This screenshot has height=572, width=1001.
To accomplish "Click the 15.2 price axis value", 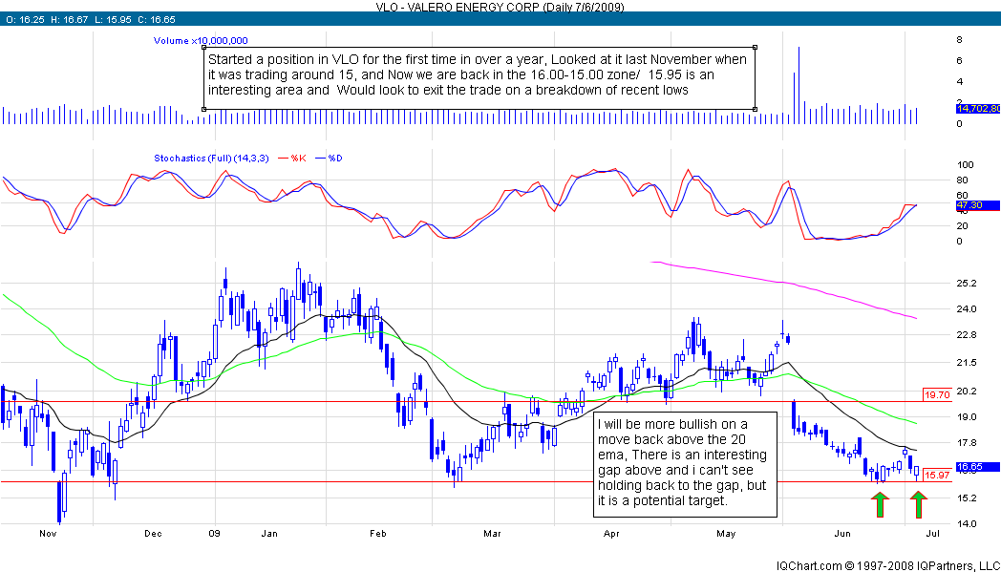I will pos(967,498).
